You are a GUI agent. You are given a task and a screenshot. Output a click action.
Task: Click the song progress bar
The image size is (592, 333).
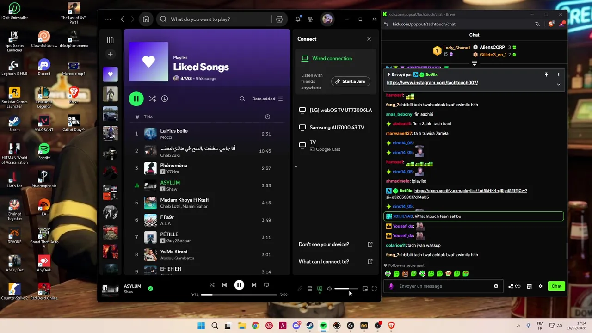point(239,295)
